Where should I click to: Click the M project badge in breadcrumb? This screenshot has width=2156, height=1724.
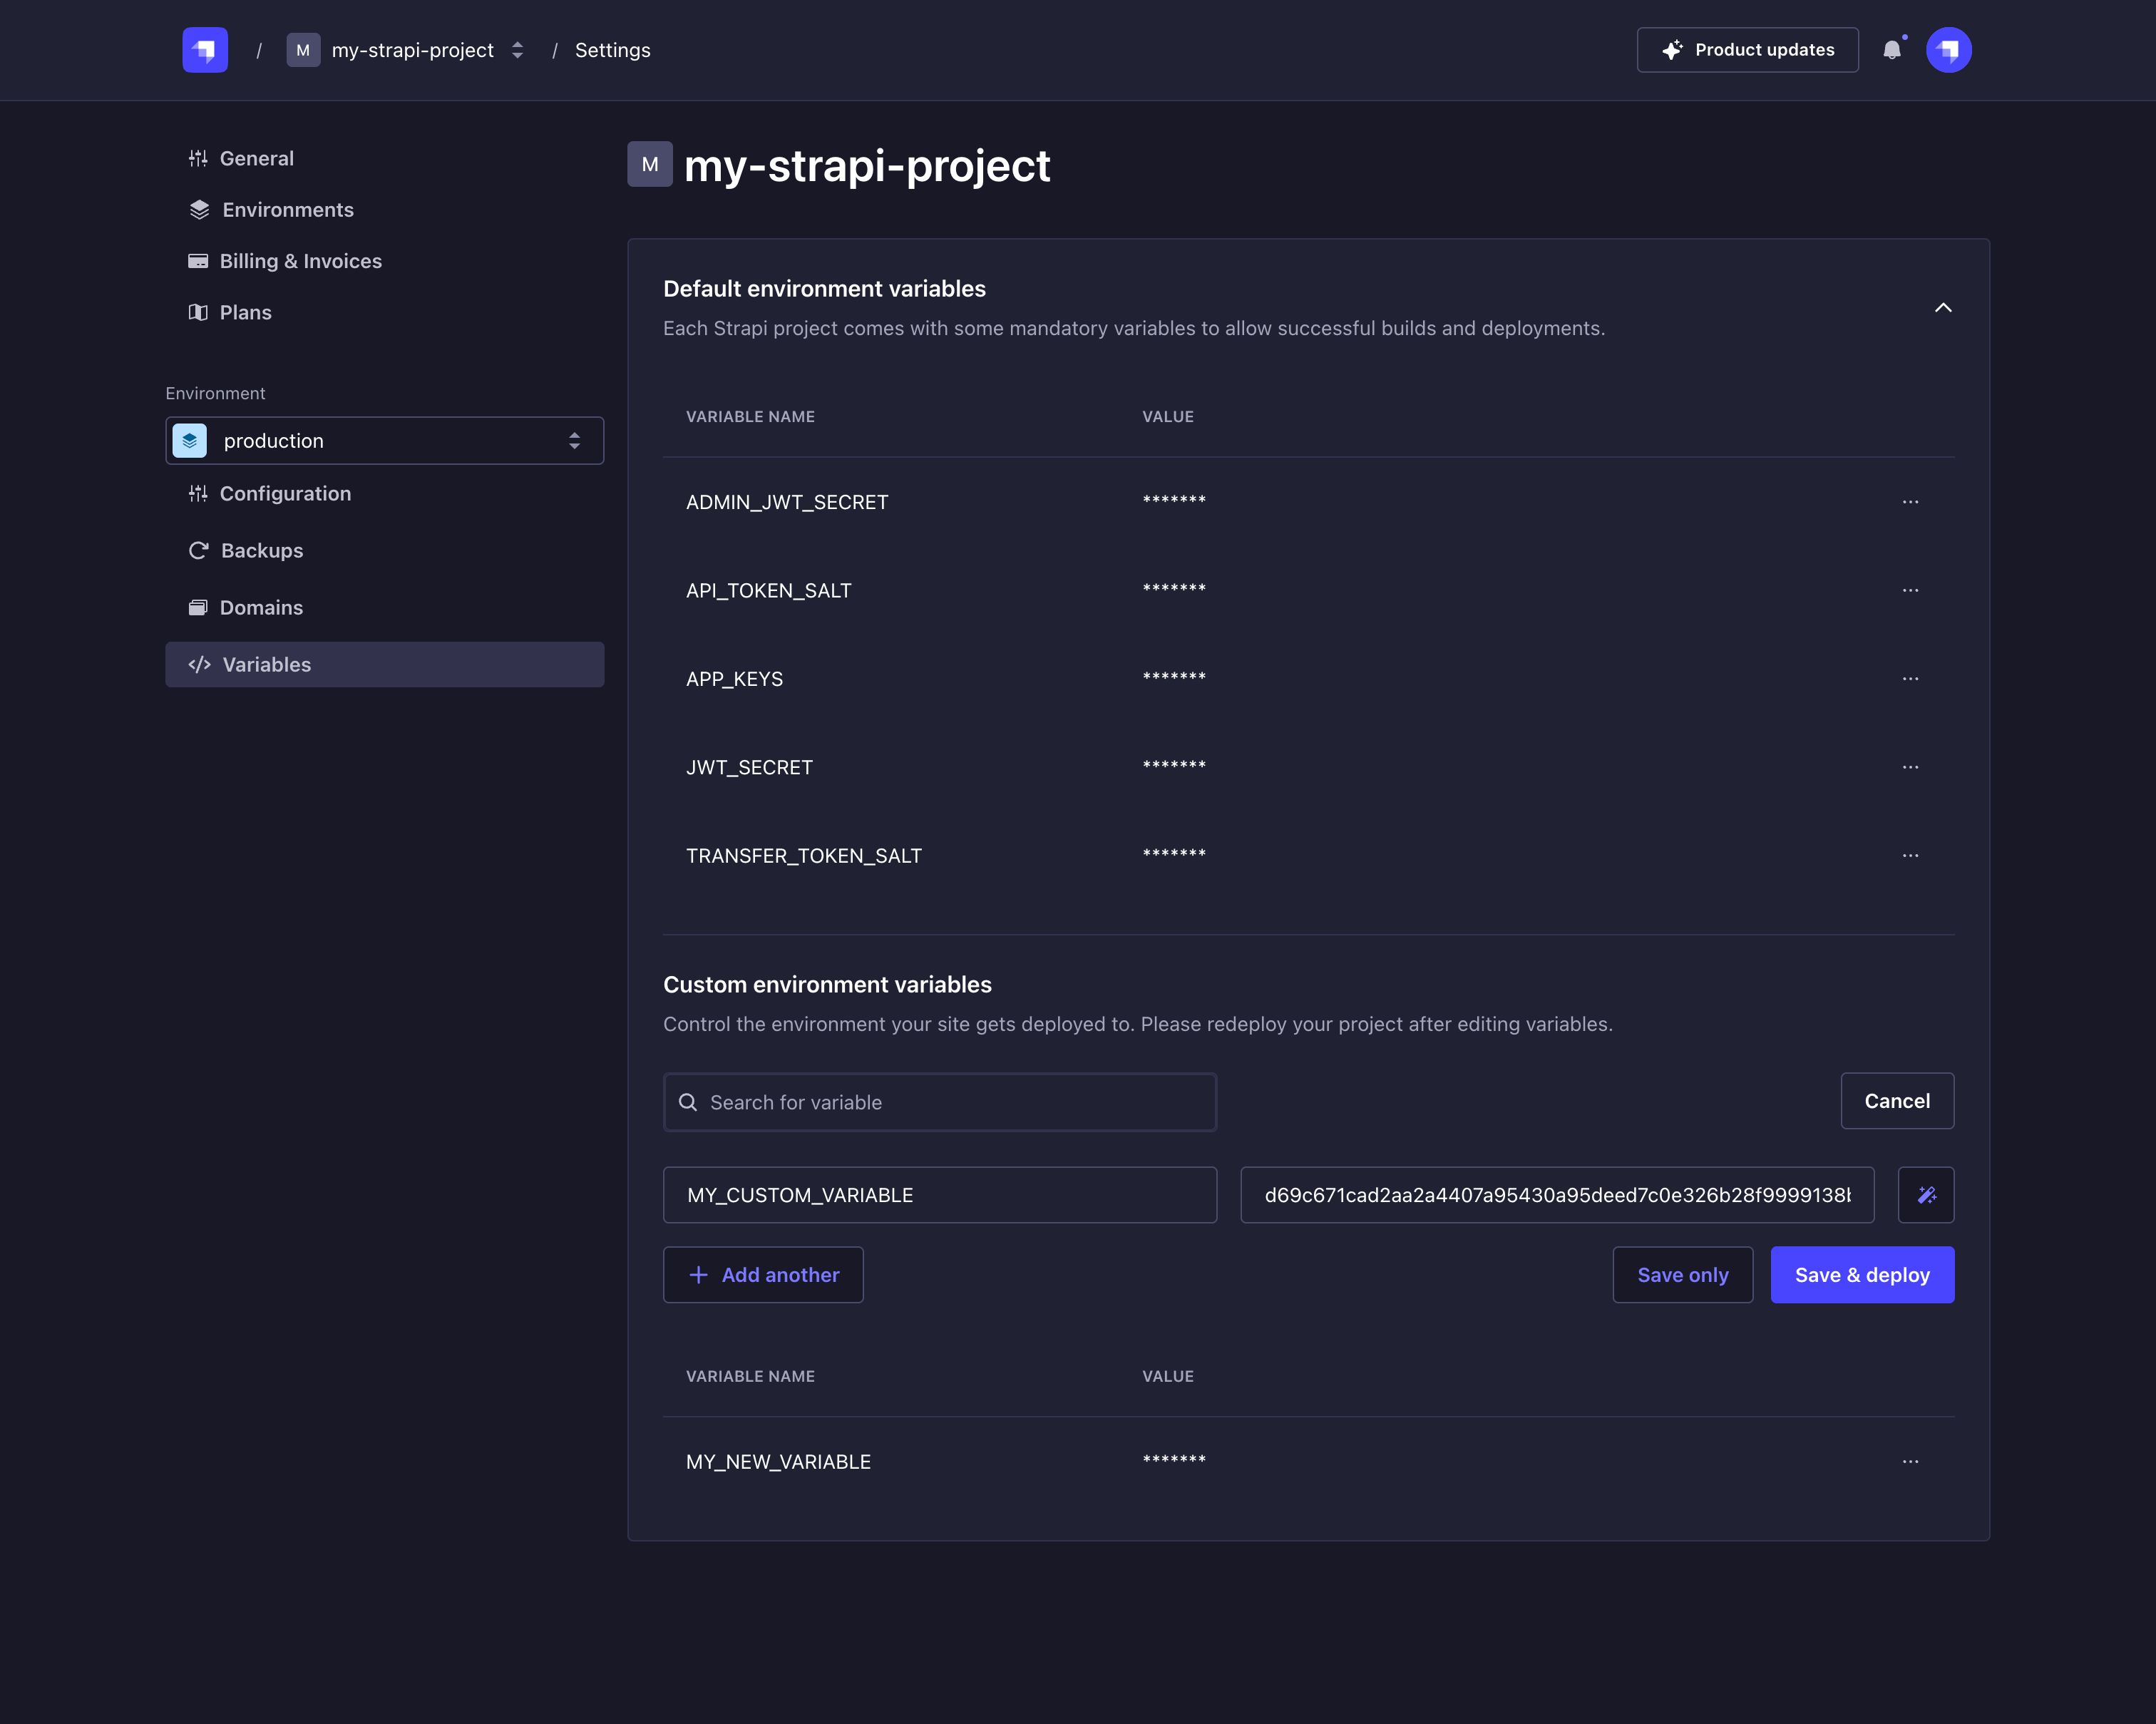(x=303, y=50)
